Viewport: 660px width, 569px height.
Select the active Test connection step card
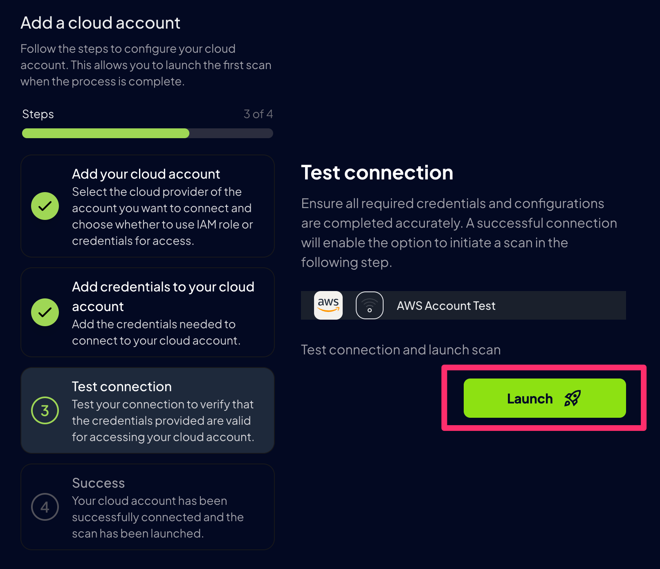click(147, 410)
